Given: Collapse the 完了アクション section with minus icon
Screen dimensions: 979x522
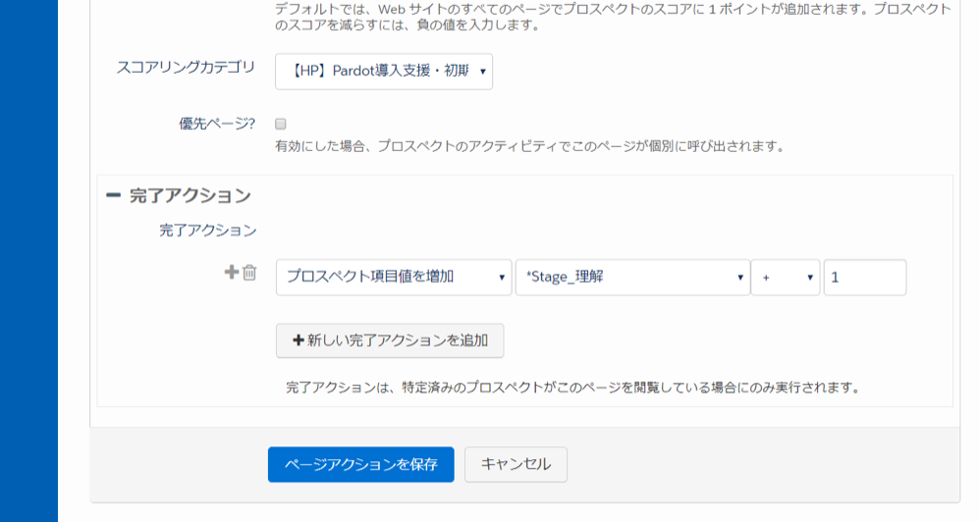Looking at the screenshot, I should (113, 195).
